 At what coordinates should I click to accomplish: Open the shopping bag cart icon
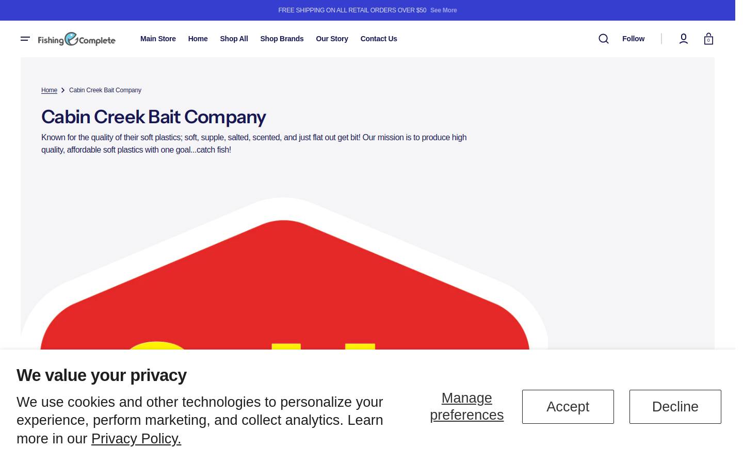(x=708, y=39)
